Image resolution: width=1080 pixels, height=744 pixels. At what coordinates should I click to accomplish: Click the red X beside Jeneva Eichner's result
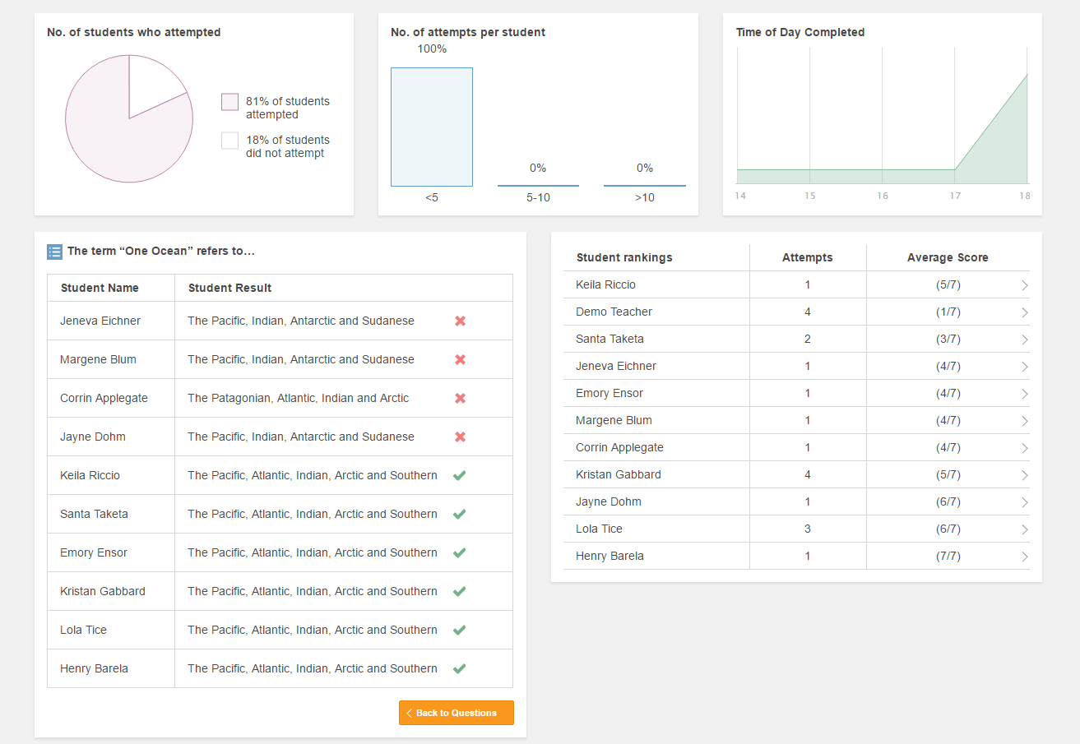click(459, 321)
